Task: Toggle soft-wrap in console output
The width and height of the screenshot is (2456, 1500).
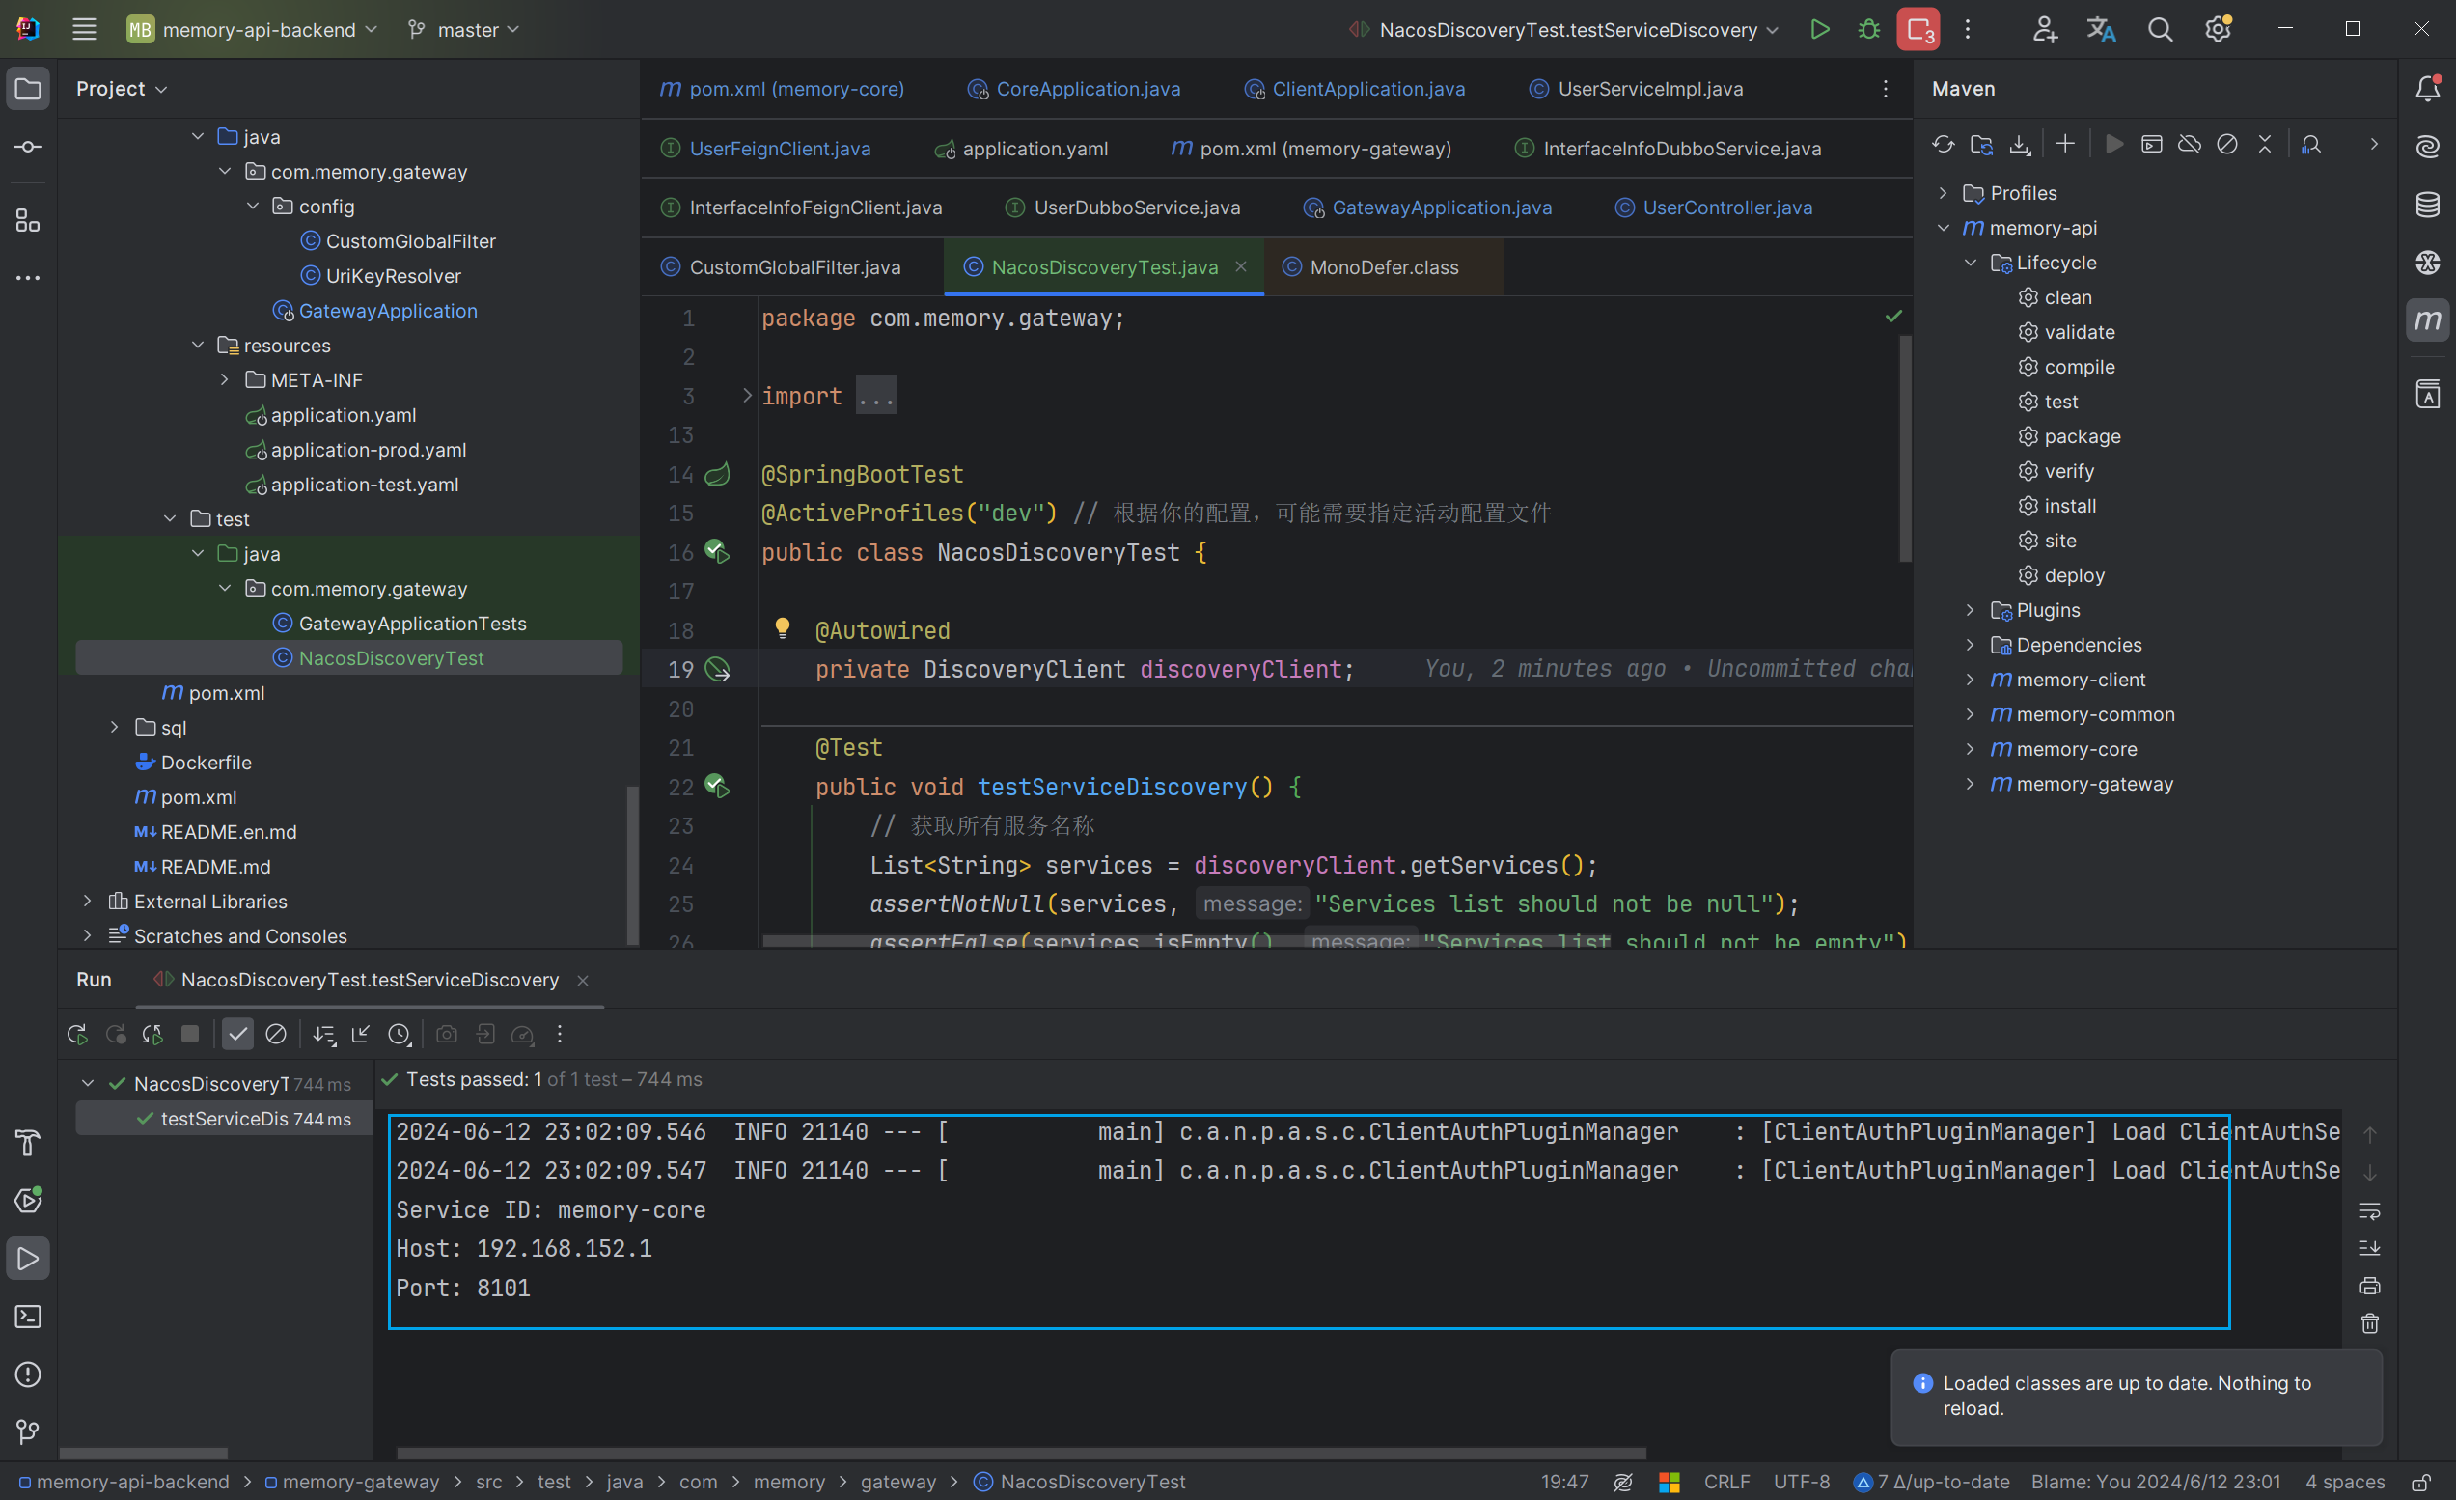Action: pyautogui.click(x=2369, y=1210)
